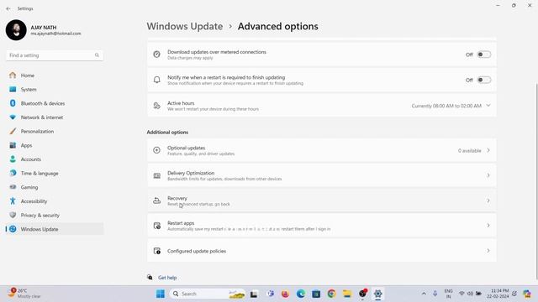Click the Find a setting search field
The width and height of the screenshot is (538, 302).
click(x=55, y=55)
